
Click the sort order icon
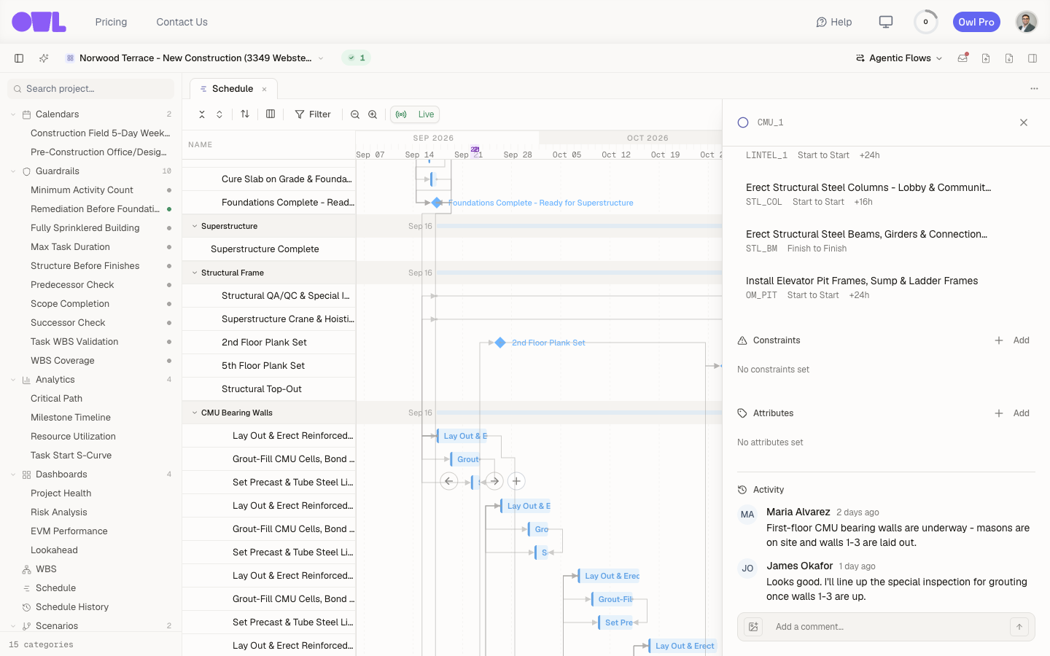(x=245, y=114)
